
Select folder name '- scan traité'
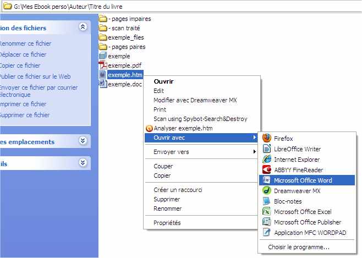124,28
